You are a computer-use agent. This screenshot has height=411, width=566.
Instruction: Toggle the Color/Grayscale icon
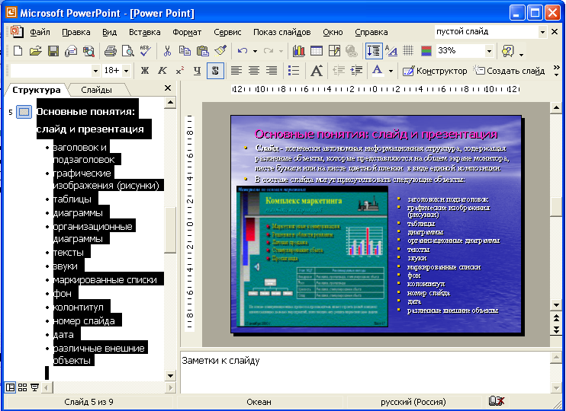[x=426, y=51]
